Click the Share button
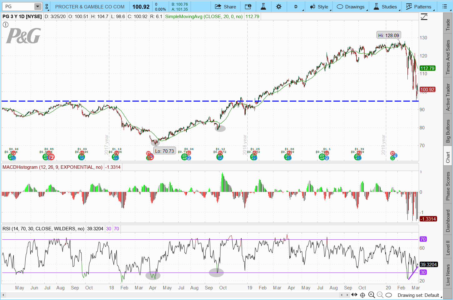This screenshot has width=453, height=300. click(x=225, y=7)
